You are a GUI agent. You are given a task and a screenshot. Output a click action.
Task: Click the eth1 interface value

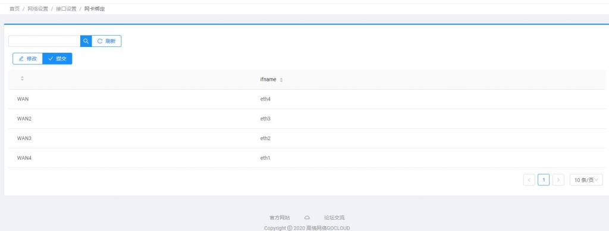click(265, 158)
